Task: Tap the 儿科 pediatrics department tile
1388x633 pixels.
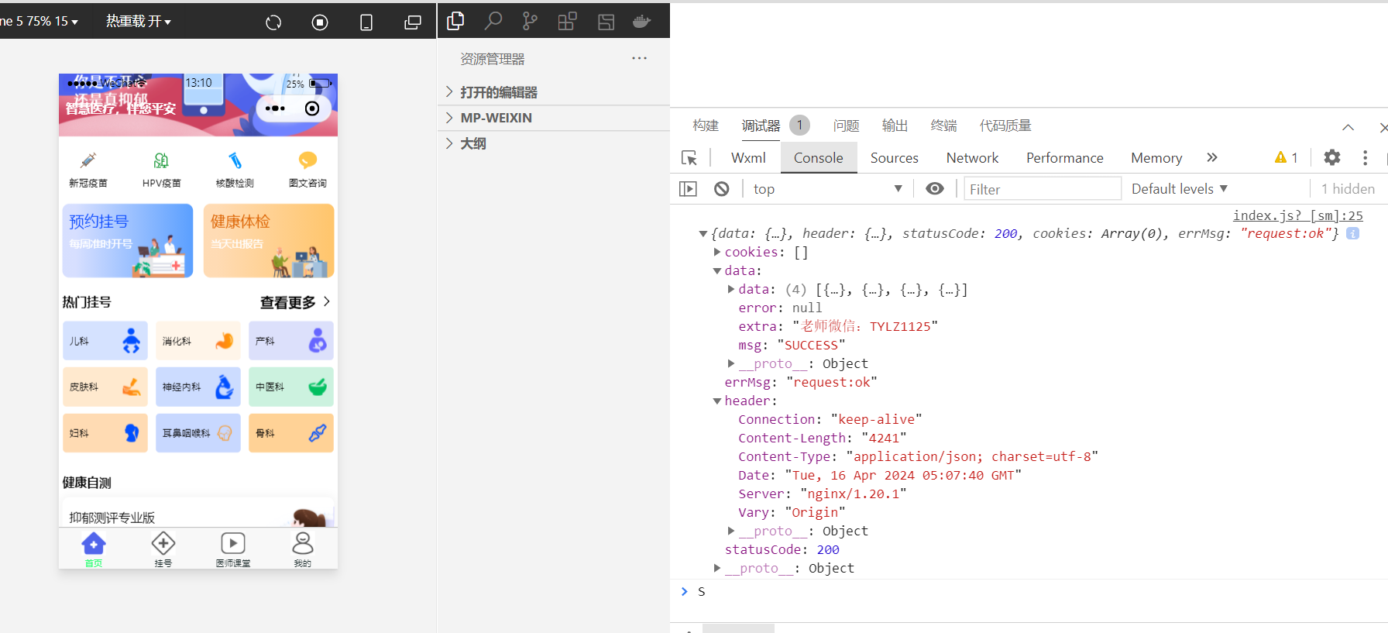Action: pos(105,341)
